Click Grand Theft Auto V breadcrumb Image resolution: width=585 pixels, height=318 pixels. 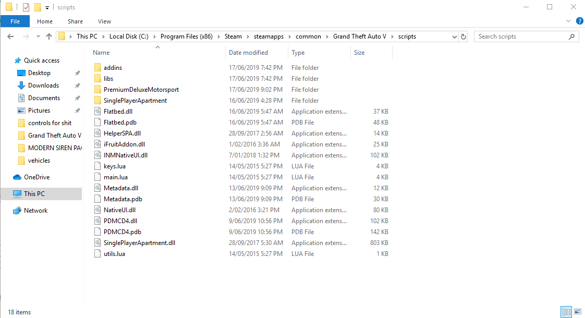[x=360, y=36]
